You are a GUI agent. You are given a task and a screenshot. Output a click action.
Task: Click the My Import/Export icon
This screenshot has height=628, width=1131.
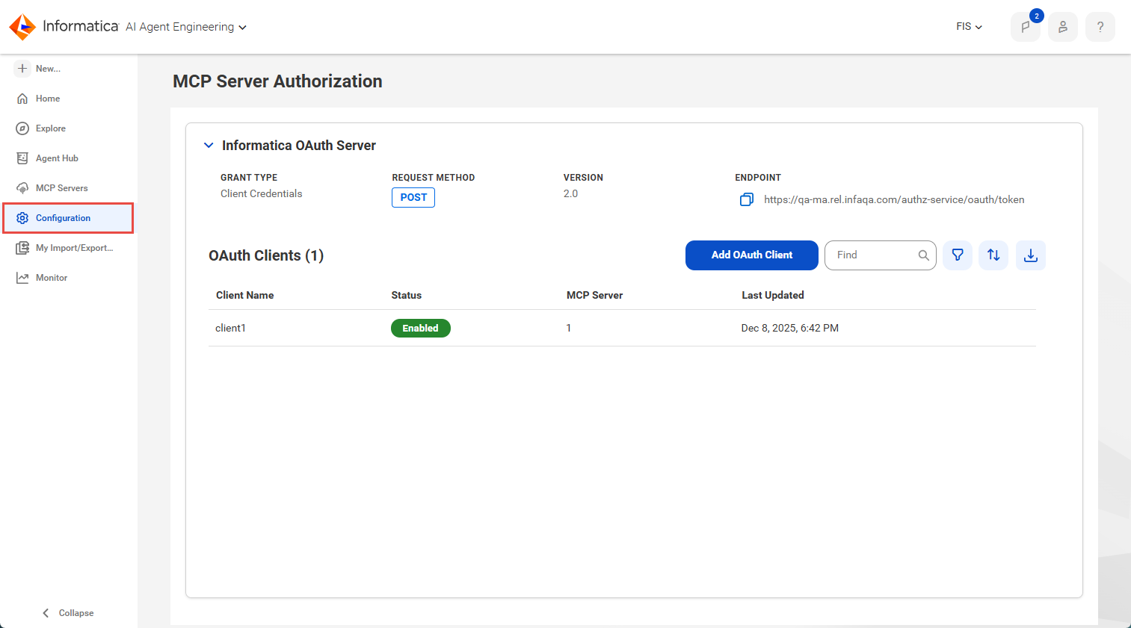[22, 248]
